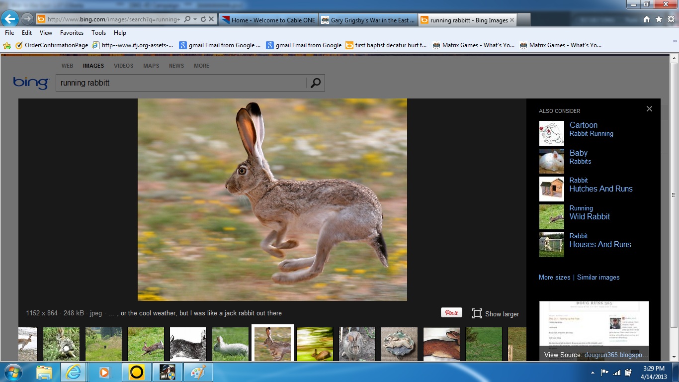
Task: Click the Bing search magnifier button
Action: click(316, 83)
